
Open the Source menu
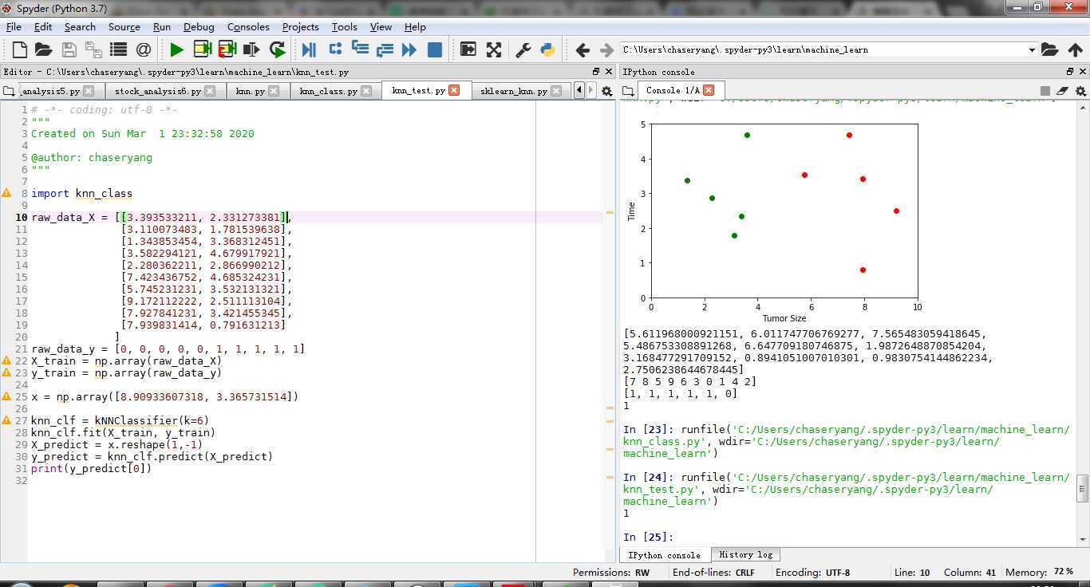point(124,26)
